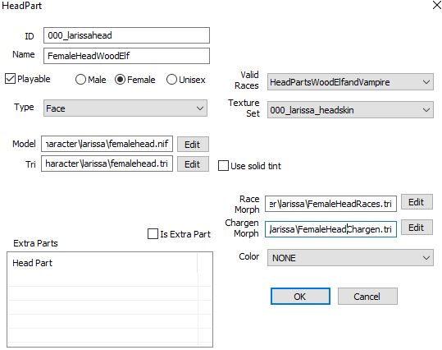Click the Race Morph path field
Screen dimensions: 442x350
pyautogui.click(x=330, y=204)
